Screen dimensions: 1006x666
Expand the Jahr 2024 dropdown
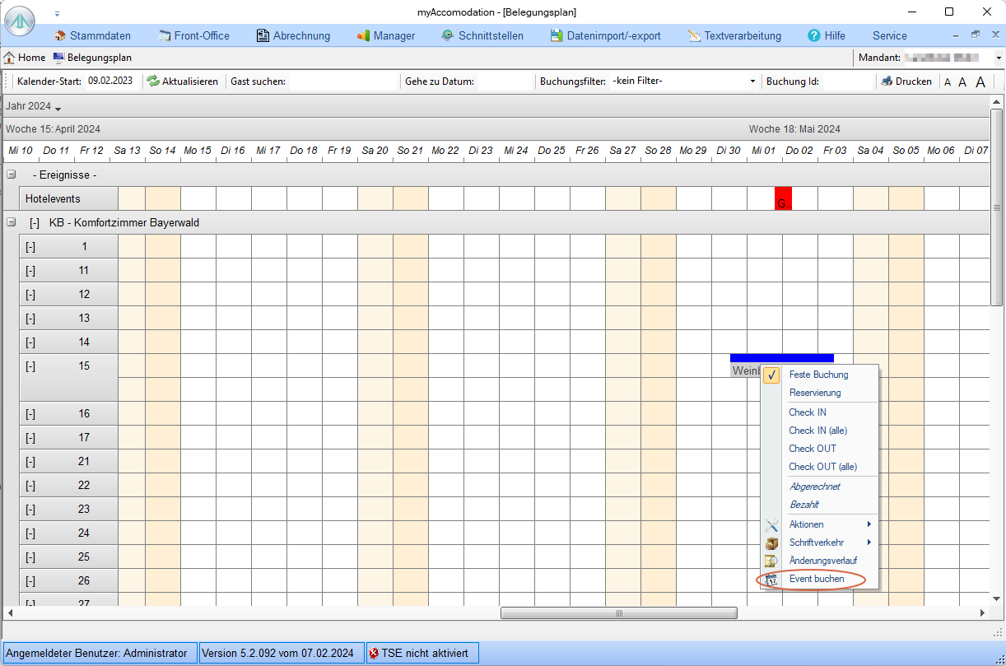(x=58, y=109)
